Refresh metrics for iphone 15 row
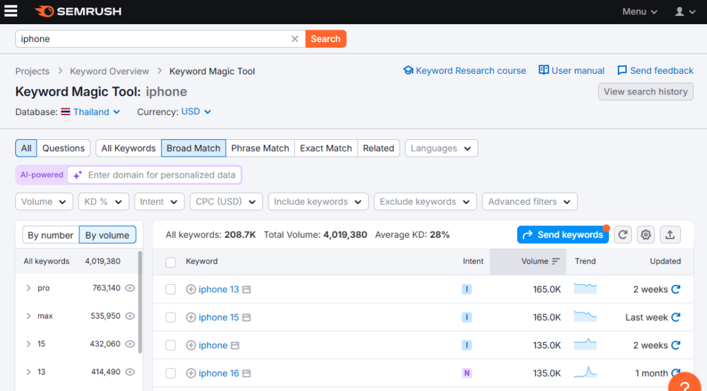Image resolution: width=707 pixels, height=391 pixels. click(x=675, y=317)
